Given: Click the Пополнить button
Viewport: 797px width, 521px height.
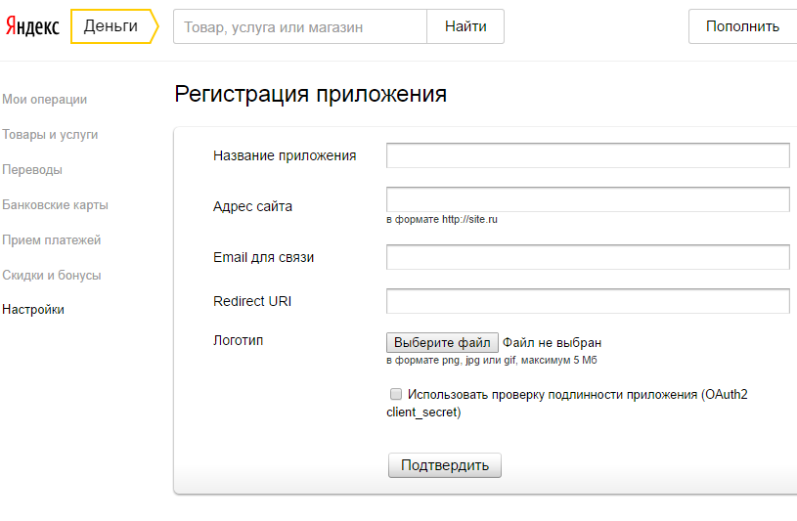Looking at the screenshot, I should [x=742, y=26].
